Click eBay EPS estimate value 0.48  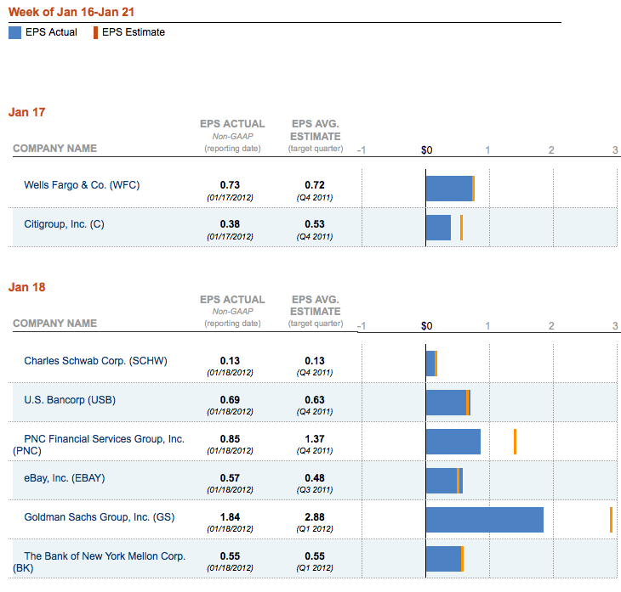pyautogui.click(x=315, y=478)
